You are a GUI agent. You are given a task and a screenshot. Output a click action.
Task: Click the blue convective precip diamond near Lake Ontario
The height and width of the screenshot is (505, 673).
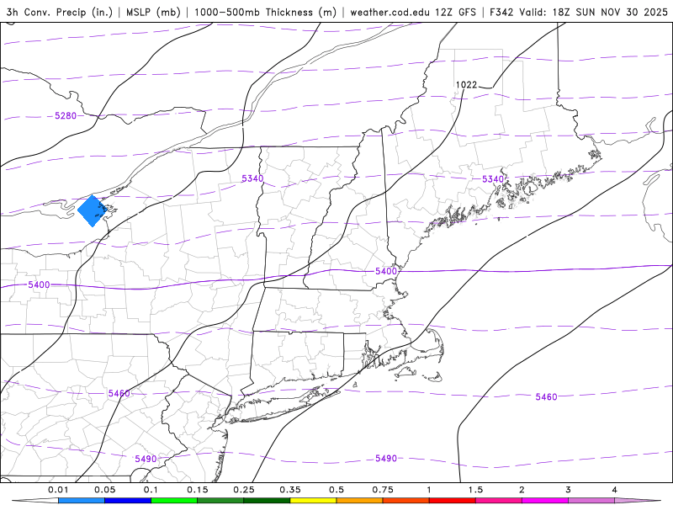[x=93, y=211]
